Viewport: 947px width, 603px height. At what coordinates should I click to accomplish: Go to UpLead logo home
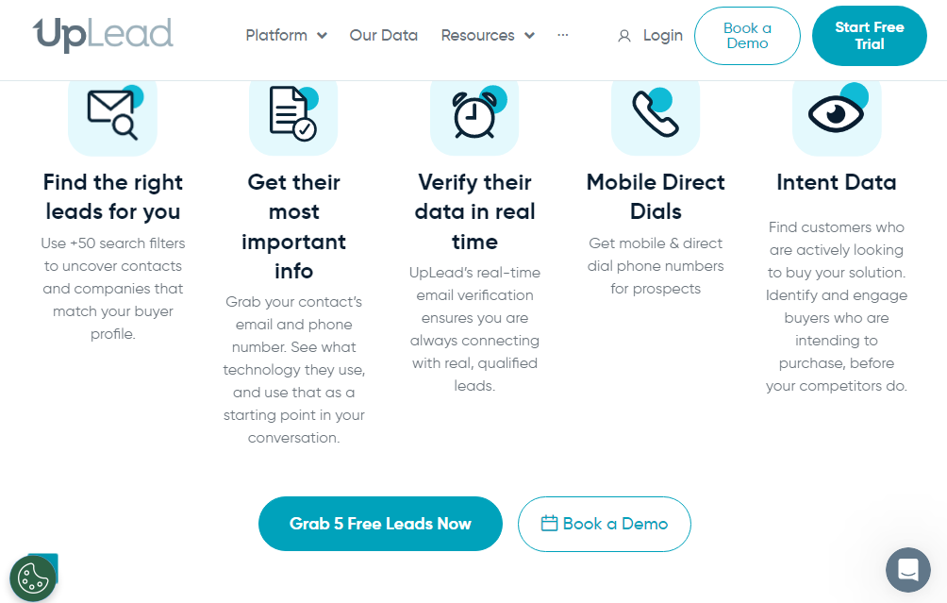pyautogui.click(x=103, y=34)
